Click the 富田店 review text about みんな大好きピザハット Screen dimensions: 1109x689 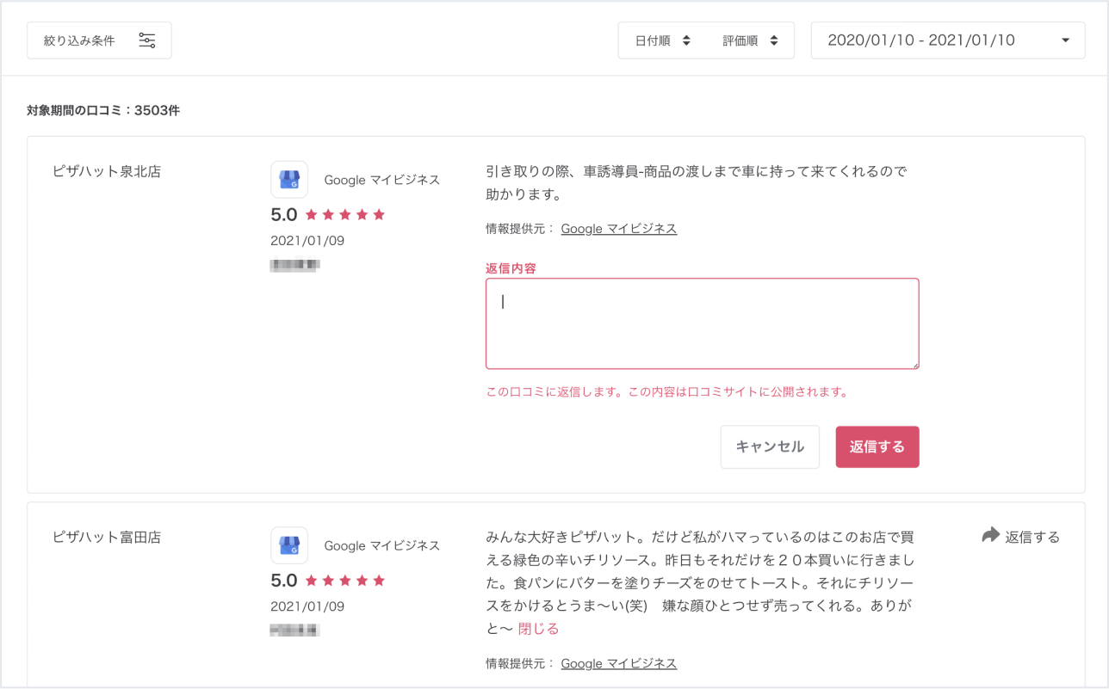tap(700, 583)
